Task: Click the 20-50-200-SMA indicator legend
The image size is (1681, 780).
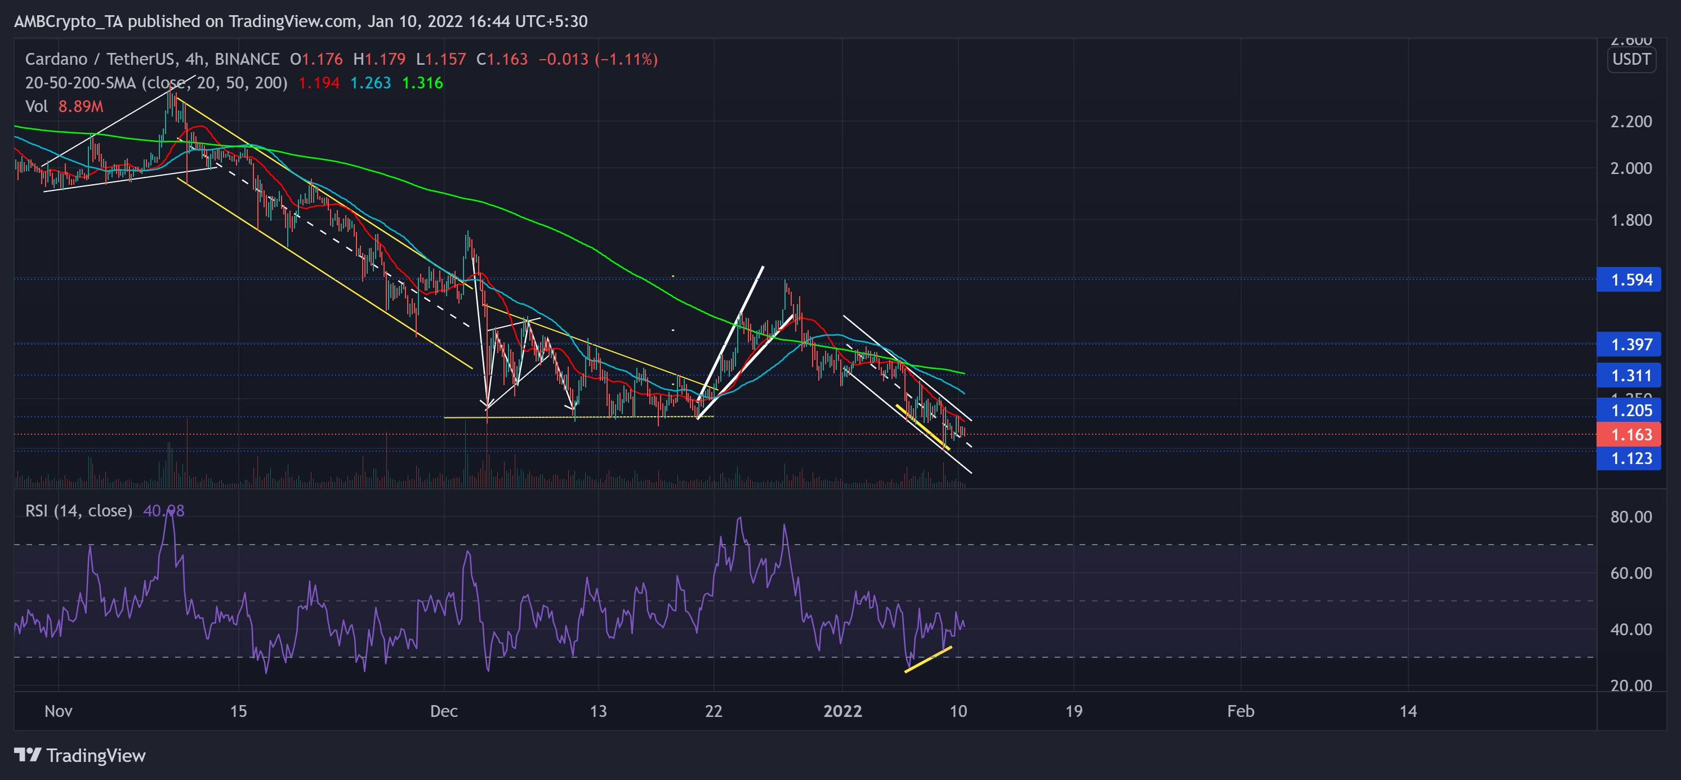Action: click(156, 83)
